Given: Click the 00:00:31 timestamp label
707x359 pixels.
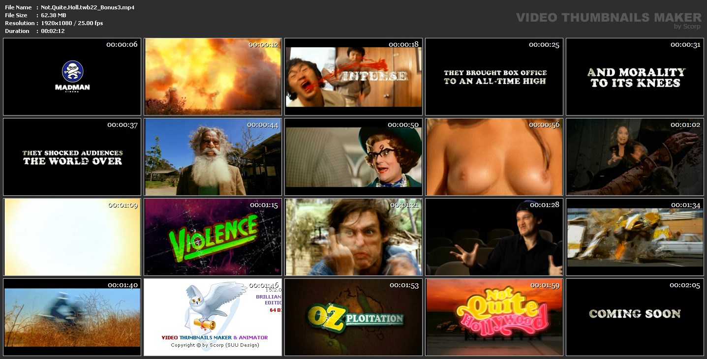Looking at the screenshot, I should (685, 44).
